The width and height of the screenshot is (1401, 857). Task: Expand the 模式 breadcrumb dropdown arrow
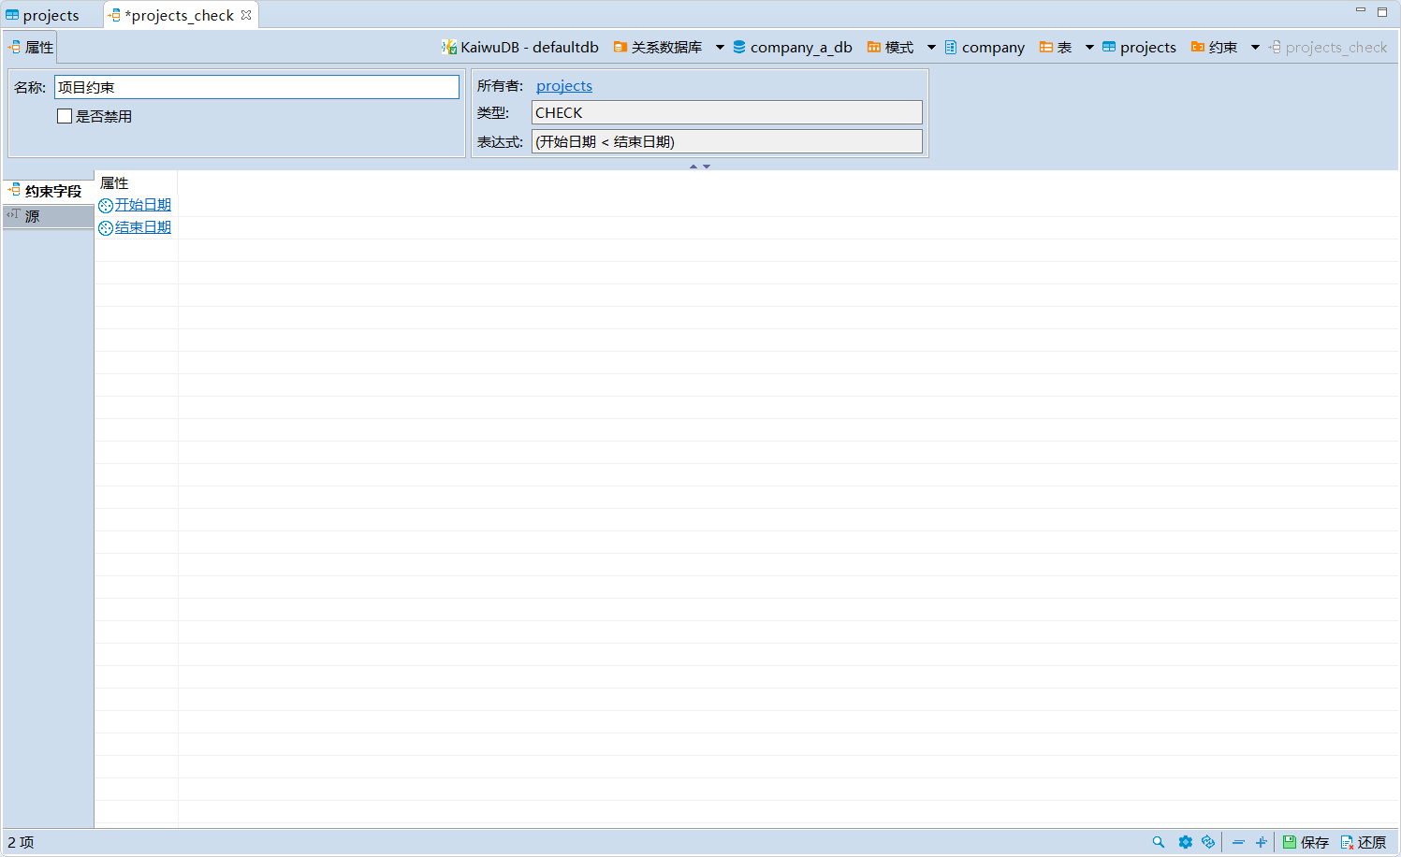click(931, 47)
